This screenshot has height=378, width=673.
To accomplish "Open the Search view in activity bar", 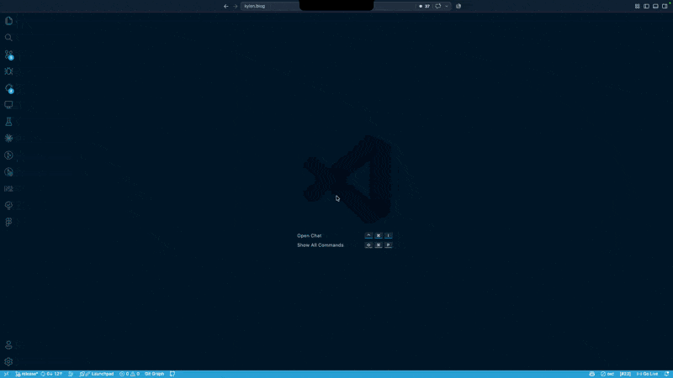I will [8, 38].
